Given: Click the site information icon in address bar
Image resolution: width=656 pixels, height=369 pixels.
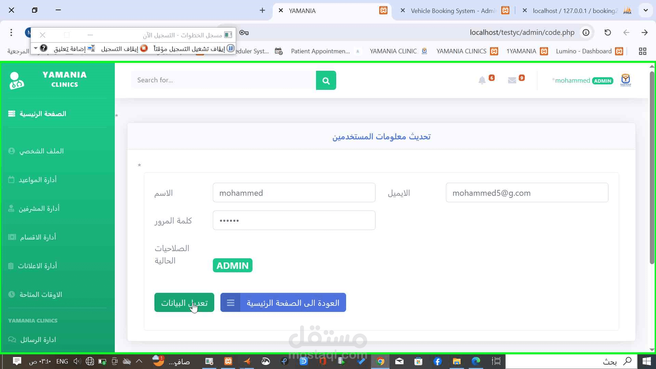Looking at the screenshot, I should [586, 32].
